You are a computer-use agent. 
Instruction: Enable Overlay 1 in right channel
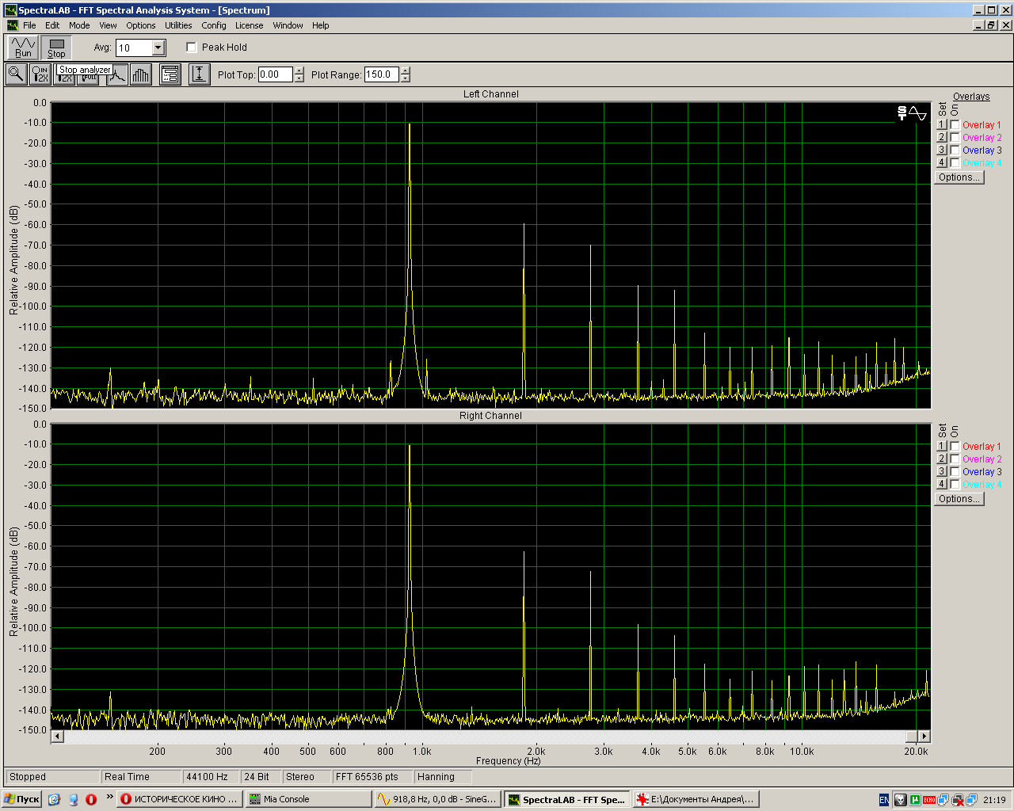point(955,447)
